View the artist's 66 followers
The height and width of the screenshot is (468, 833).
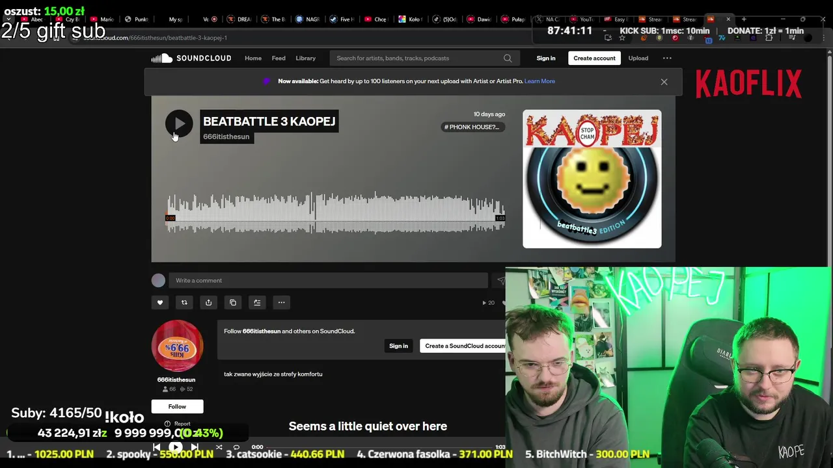coord(169,389)
